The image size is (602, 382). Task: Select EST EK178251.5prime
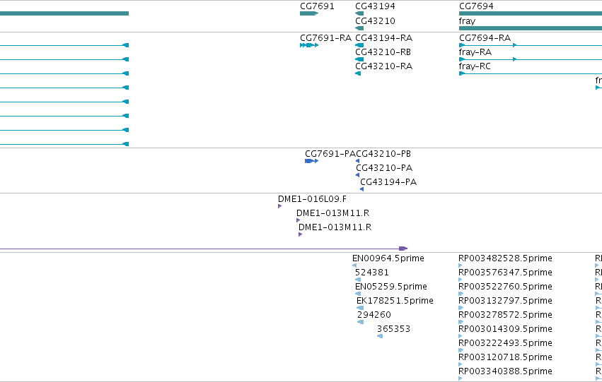[395, 301]
